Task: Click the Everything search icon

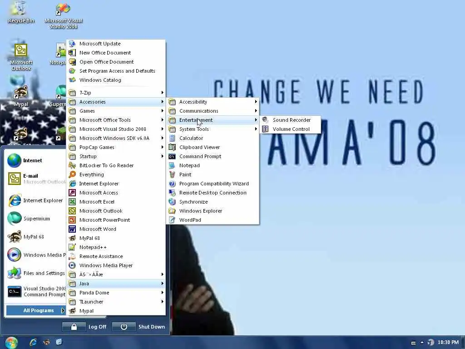Action: tap(72, 174)
